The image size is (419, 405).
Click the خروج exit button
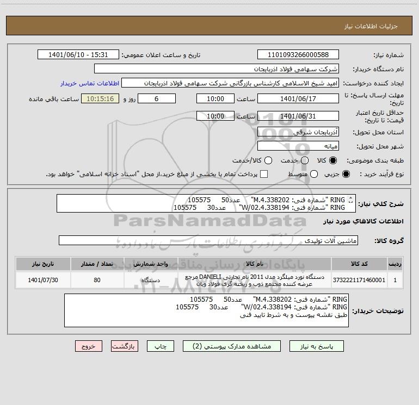tap(89, 346)
